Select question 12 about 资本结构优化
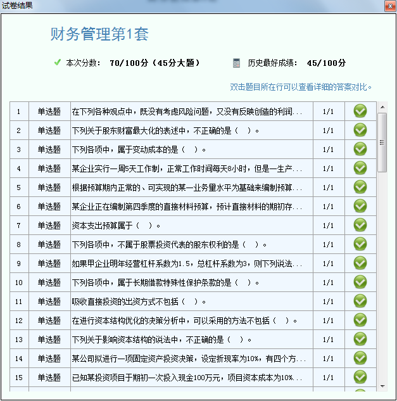Screen dimensions: 397x401 (192, 321)
